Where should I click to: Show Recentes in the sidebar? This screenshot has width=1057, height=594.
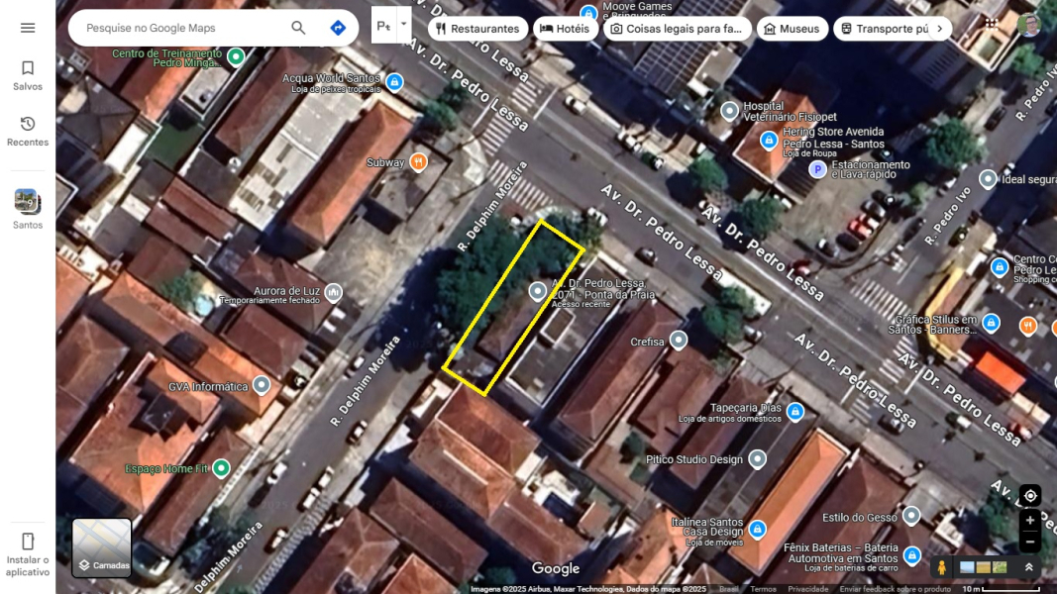pyautogui.click(x=27, y=129)
